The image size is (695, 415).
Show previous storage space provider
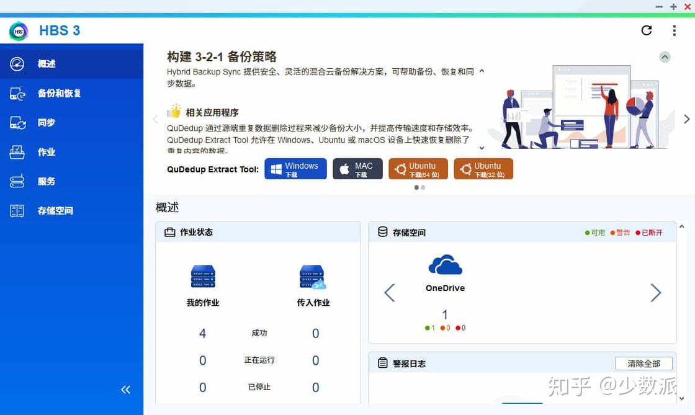click(390, 293)
